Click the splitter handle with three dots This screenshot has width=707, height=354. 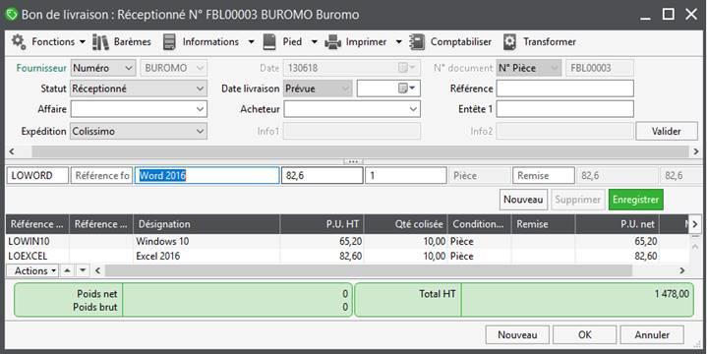353,161
